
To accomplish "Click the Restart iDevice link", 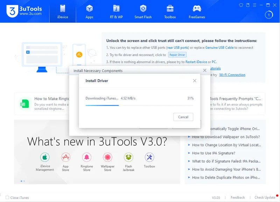I will [196, 62].
